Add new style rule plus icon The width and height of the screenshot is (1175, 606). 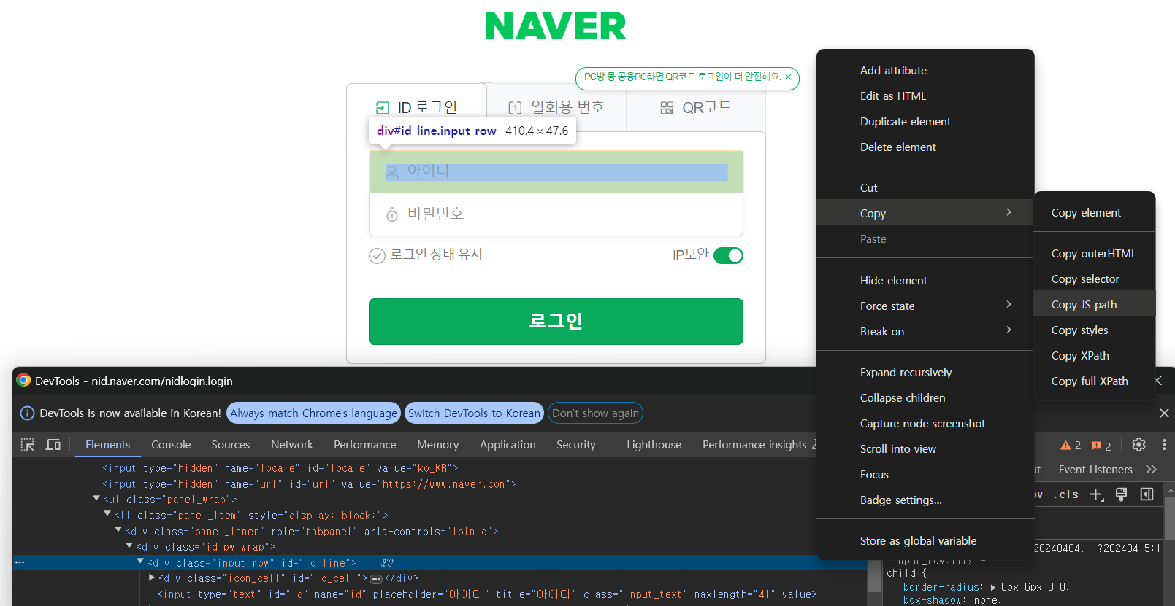click(1096, 494)
